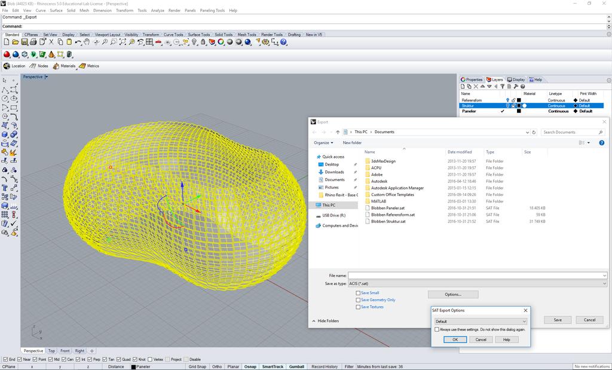The image size is (612, 370).
Task: Toggle the End osnap checkbox
Action: tap(5, 359)
